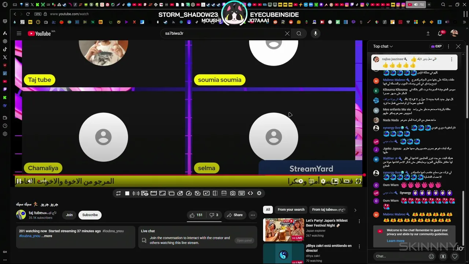
Task: Take a screenshot with the camera icon
Action: coord(233,193)
